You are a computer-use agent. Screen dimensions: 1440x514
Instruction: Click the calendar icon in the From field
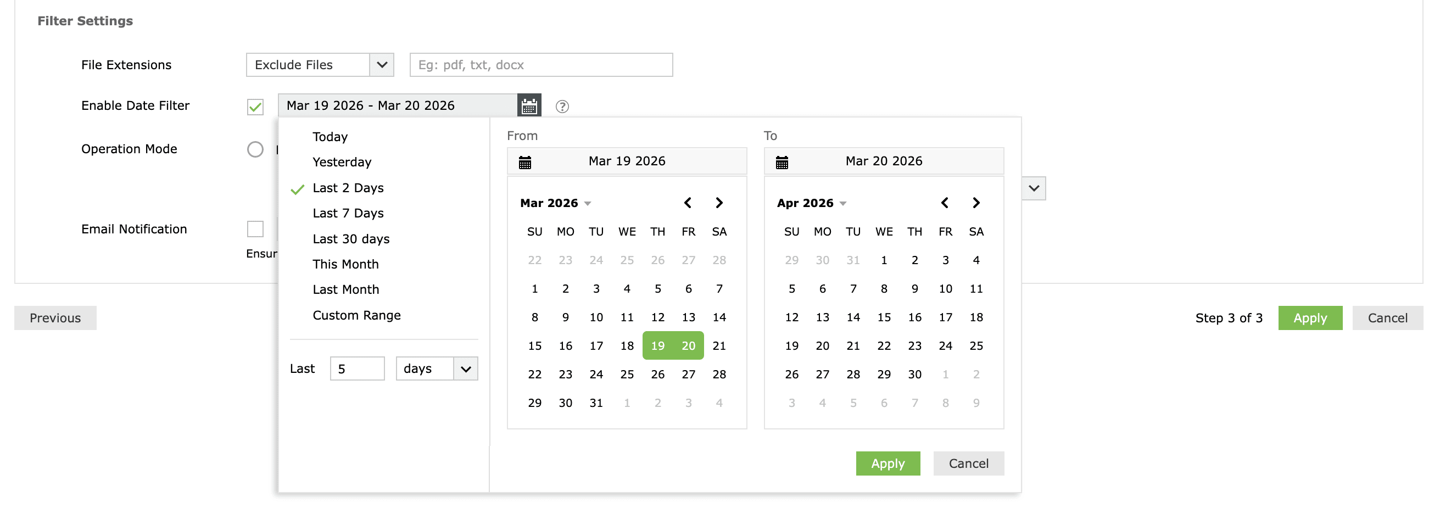click(524, 161)
